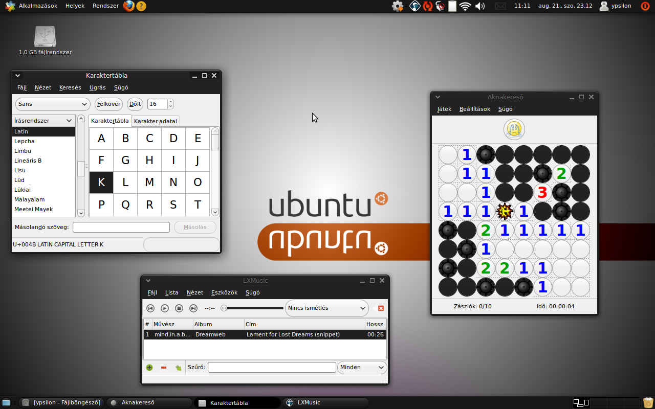
Task: Skip to next track in LXMusic
Action: (193, 308)
